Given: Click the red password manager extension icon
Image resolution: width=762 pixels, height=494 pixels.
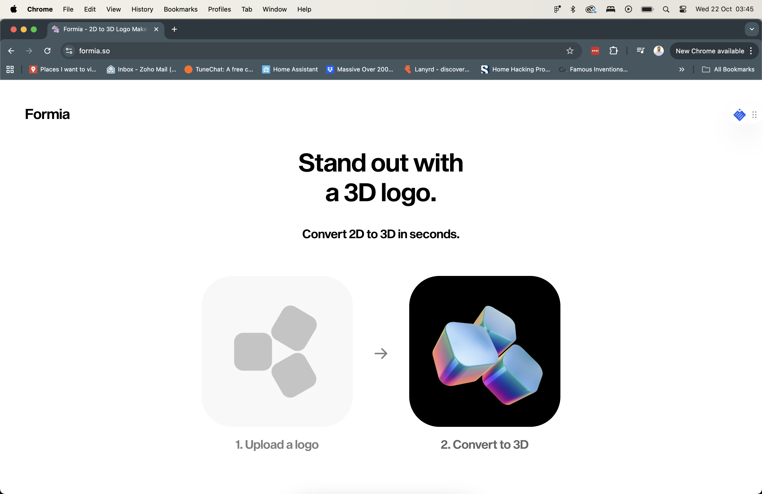Looking at the screenshot, I should pos(595,51).
